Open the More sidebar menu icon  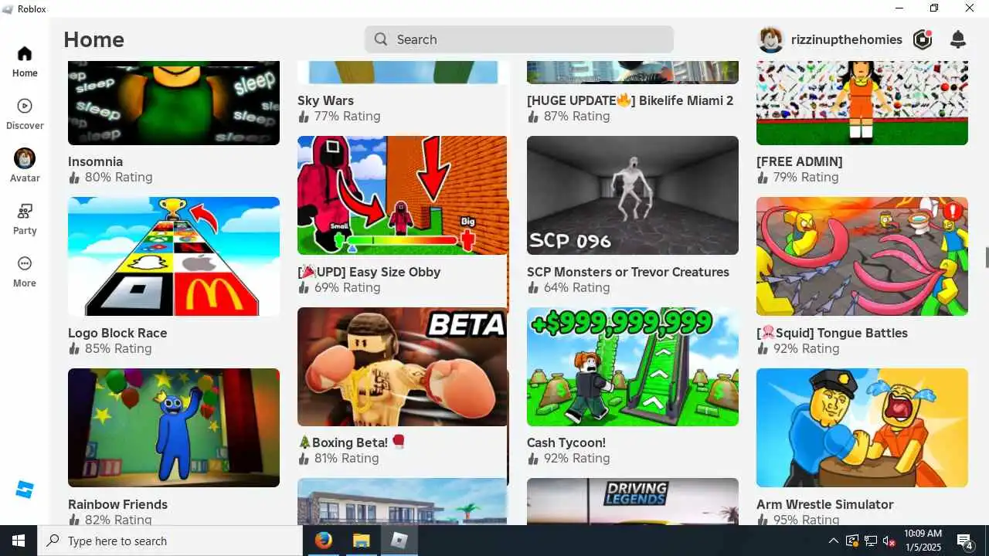click(x=25, y=264)
